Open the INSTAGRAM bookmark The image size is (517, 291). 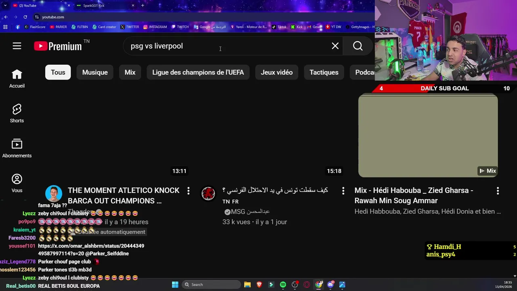click(x=155, y=27)
